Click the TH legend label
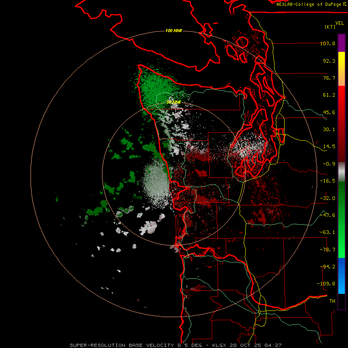Screen dimensions: 348x348 click(x=332, y=301)
